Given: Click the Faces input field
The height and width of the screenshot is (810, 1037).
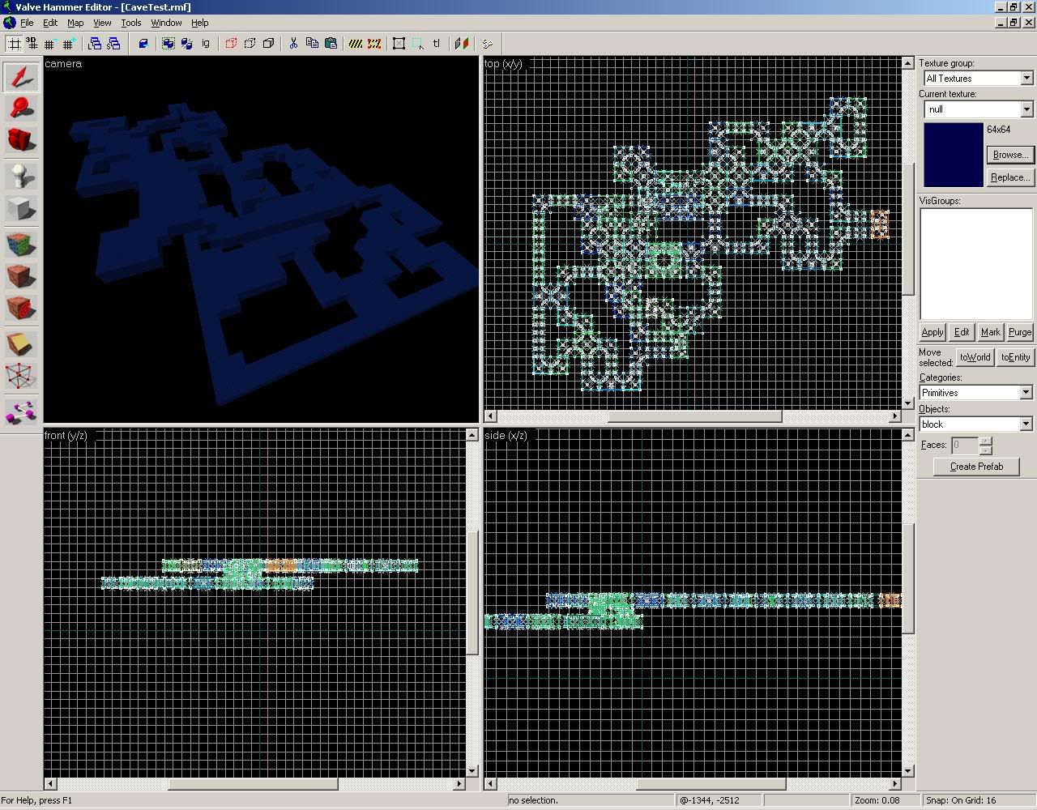Looking at the screenshot, I should (964, 445).
